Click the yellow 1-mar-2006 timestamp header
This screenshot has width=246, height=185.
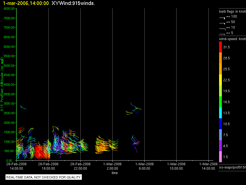coord(26,3)
